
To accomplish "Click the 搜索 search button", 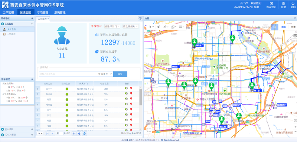I will tap(120, 74).
